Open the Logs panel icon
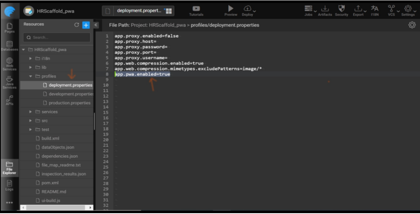 click(x=9, y=185)
